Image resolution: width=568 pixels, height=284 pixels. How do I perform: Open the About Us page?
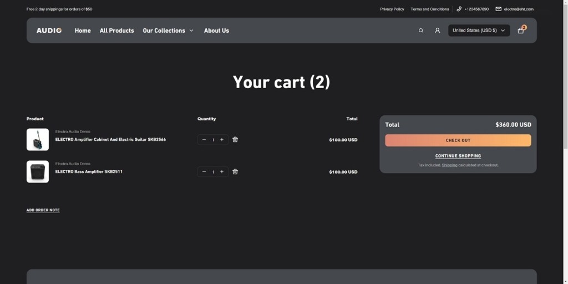(x=216, y=31)
